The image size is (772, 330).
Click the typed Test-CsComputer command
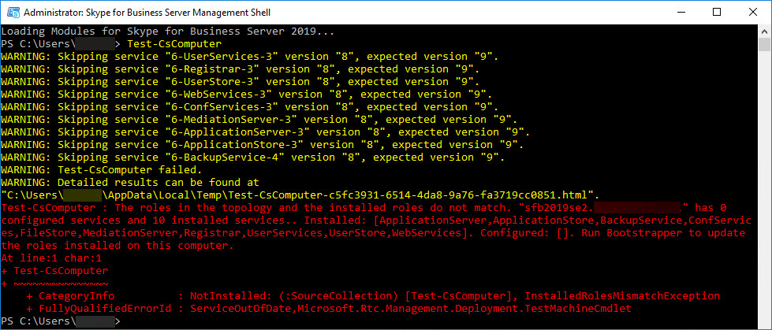pos(174,44)
